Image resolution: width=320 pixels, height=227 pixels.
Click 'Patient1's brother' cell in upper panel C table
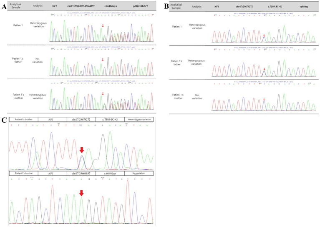click(x=24, y=119)
